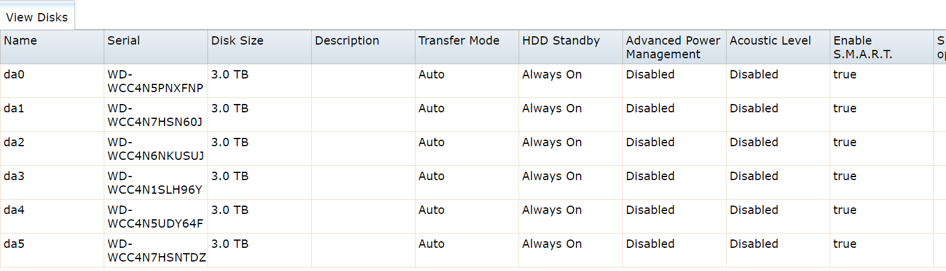The width and height of the screenshot is (946, 271).
Task: Switch to the View Disks tab
Action: (37, 17)
